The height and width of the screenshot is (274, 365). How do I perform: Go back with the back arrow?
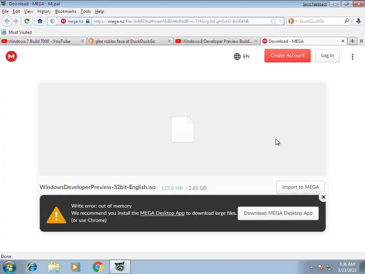pos(7,21)
